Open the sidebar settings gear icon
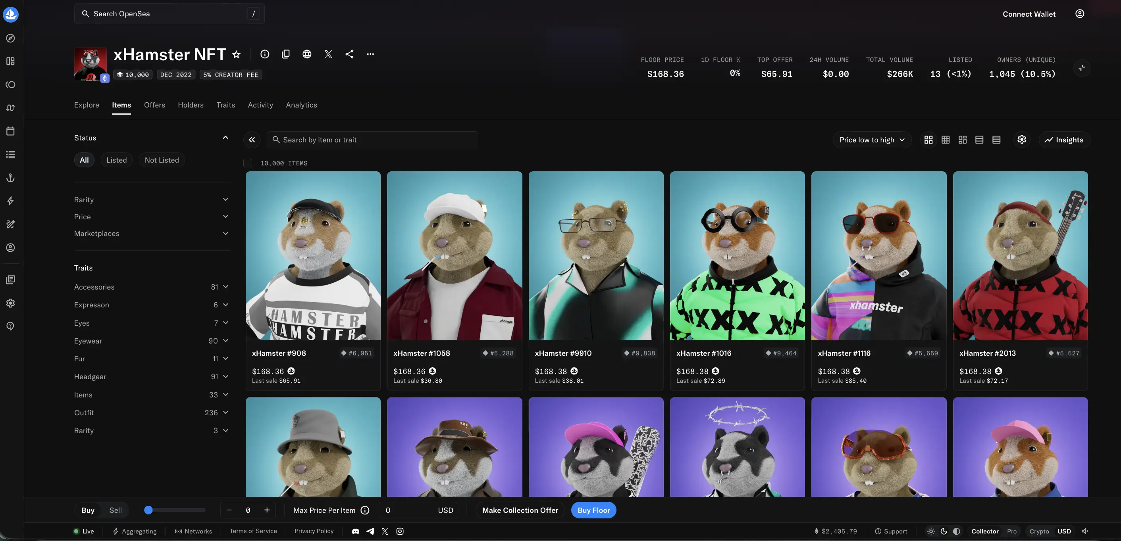Screen dimensions: 1121x541 click(x=10, y=303)
